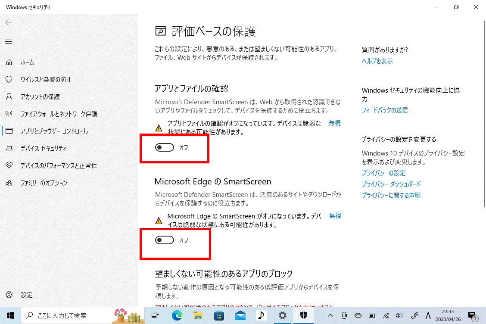The width and height of the screenshot is (486, 324).
Task: Select アカウントの保護 in the sidebar
Action: (x=40, y=97)
